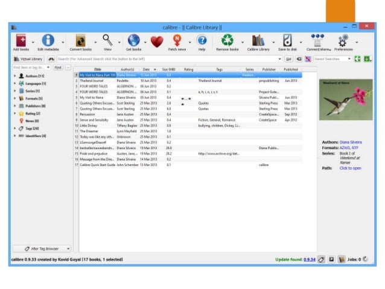Select the 'Pride and prejudice' row
Image resolution: width=385 pixels, height=289 pixels.
(x=188, y=154)
